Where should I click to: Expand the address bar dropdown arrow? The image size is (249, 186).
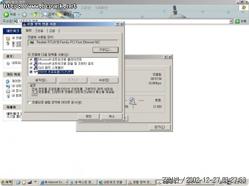click(x=231, y=21)
